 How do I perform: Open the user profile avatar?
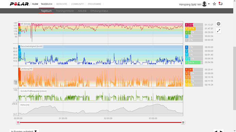point(205,4)
